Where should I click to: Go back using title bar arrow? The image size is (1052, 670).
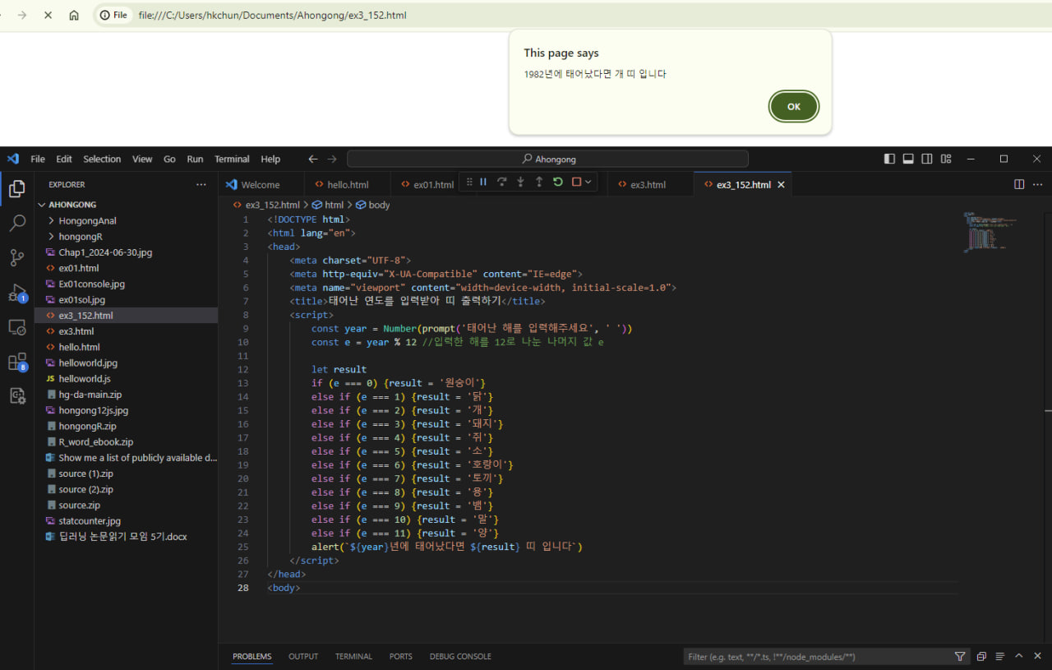click(313, 159)
